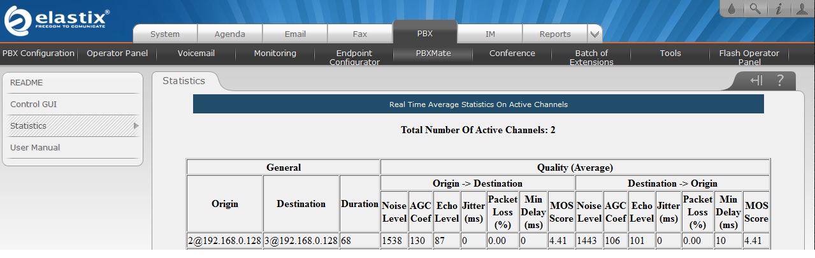Screen dimensions: 815x258
Task: Expand the Statistics sidebar arrow
Action: [x=136, y=126]
